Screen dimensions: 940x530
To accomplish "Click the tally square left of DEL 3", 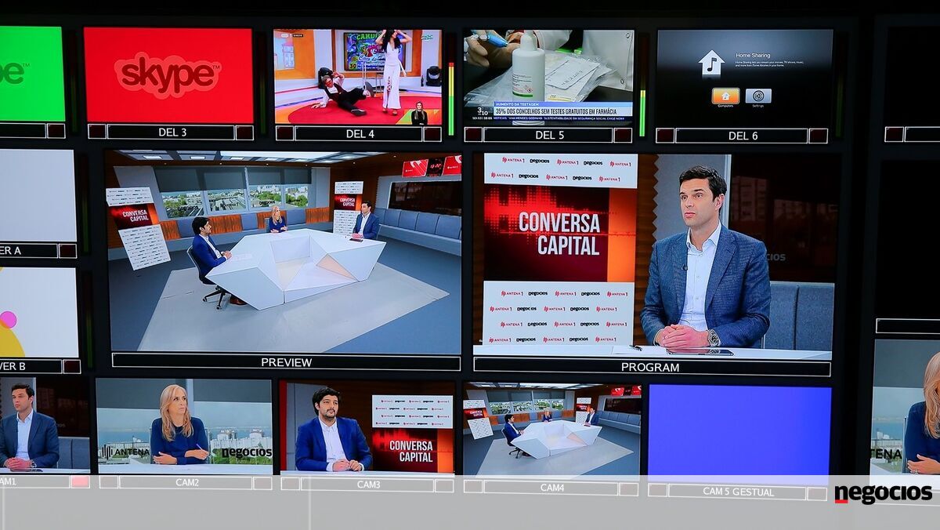I will (x=96, y=132).
